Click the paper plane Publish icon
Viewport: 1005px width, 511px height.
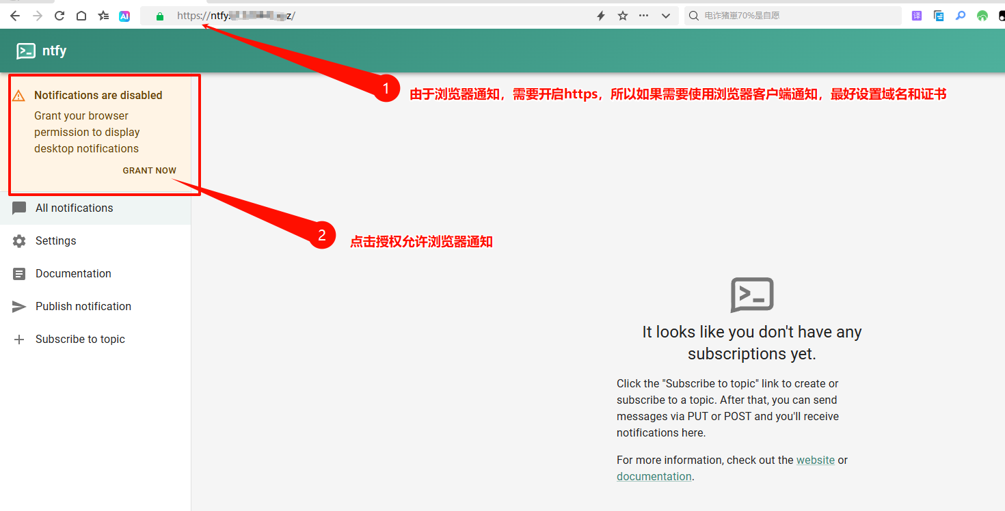click(19, 307)
